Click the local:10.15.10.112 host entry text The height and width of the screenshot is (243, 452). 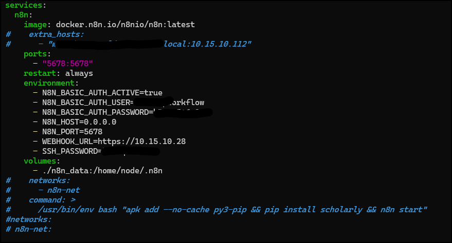click(207, 44)
